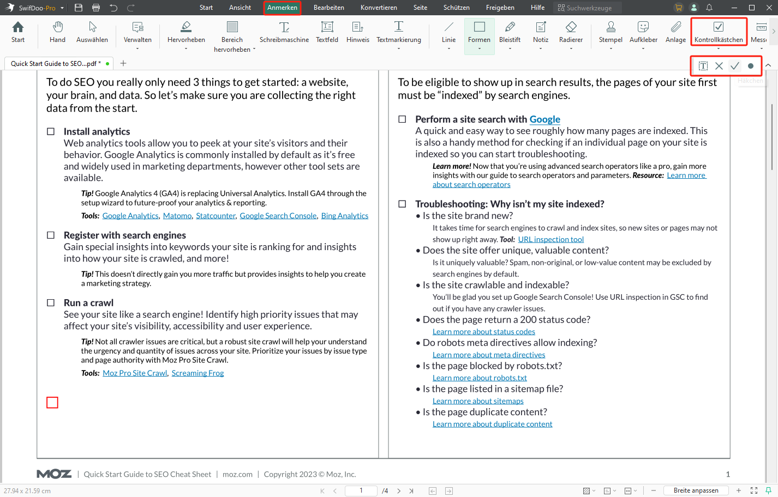Screen dimensions: 778x497
Task: Open the Screaming Frog link
Action: 198,373
